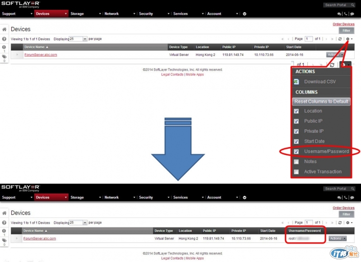
Task: Click the upper Filter button
Action: 346,31
